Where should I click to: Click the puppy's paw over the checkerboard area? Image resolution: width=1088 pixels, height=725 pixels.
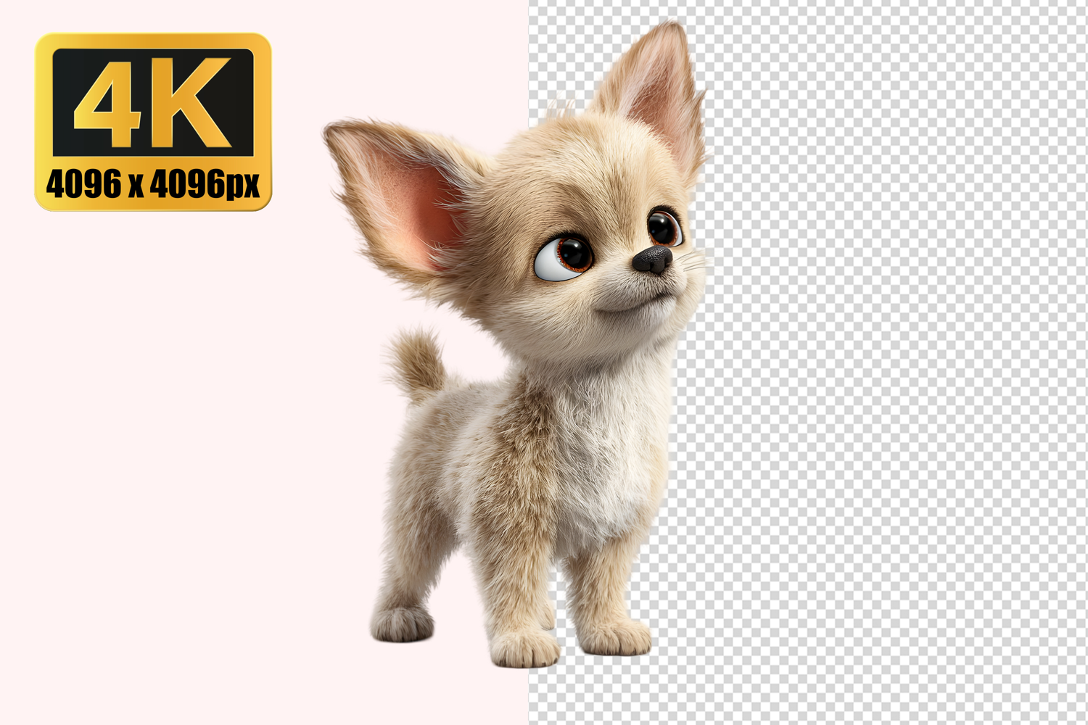coord(615,635)
